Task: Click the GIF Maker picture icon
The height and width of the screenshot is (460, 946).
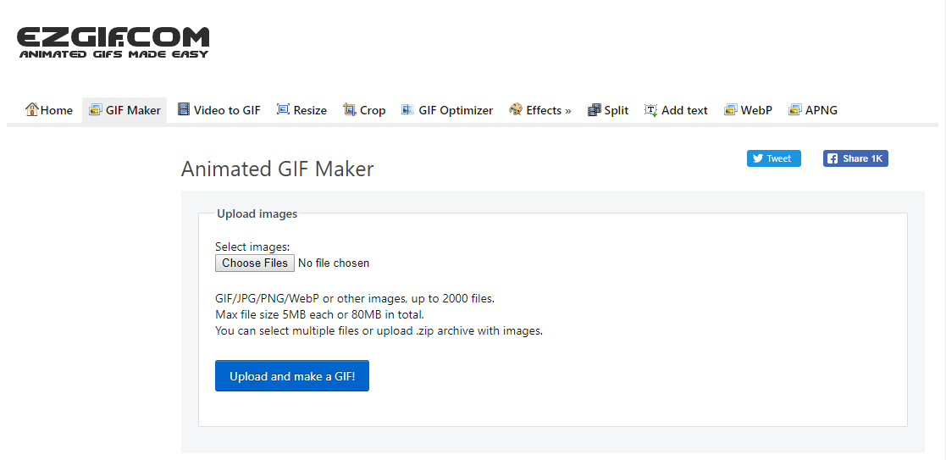Action: tap(96, 110)
